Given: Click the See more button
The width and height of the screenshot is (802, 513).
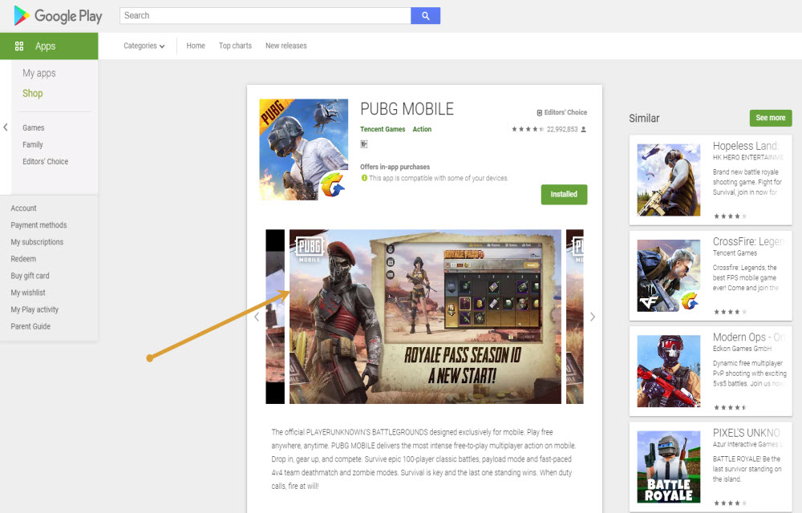Looking at the screenshot, I should pos(771,118).
